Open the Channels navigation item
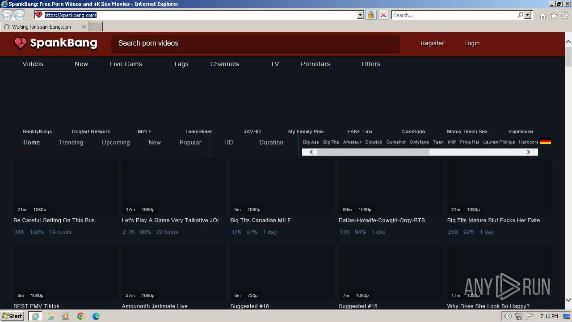 (225, 64)
